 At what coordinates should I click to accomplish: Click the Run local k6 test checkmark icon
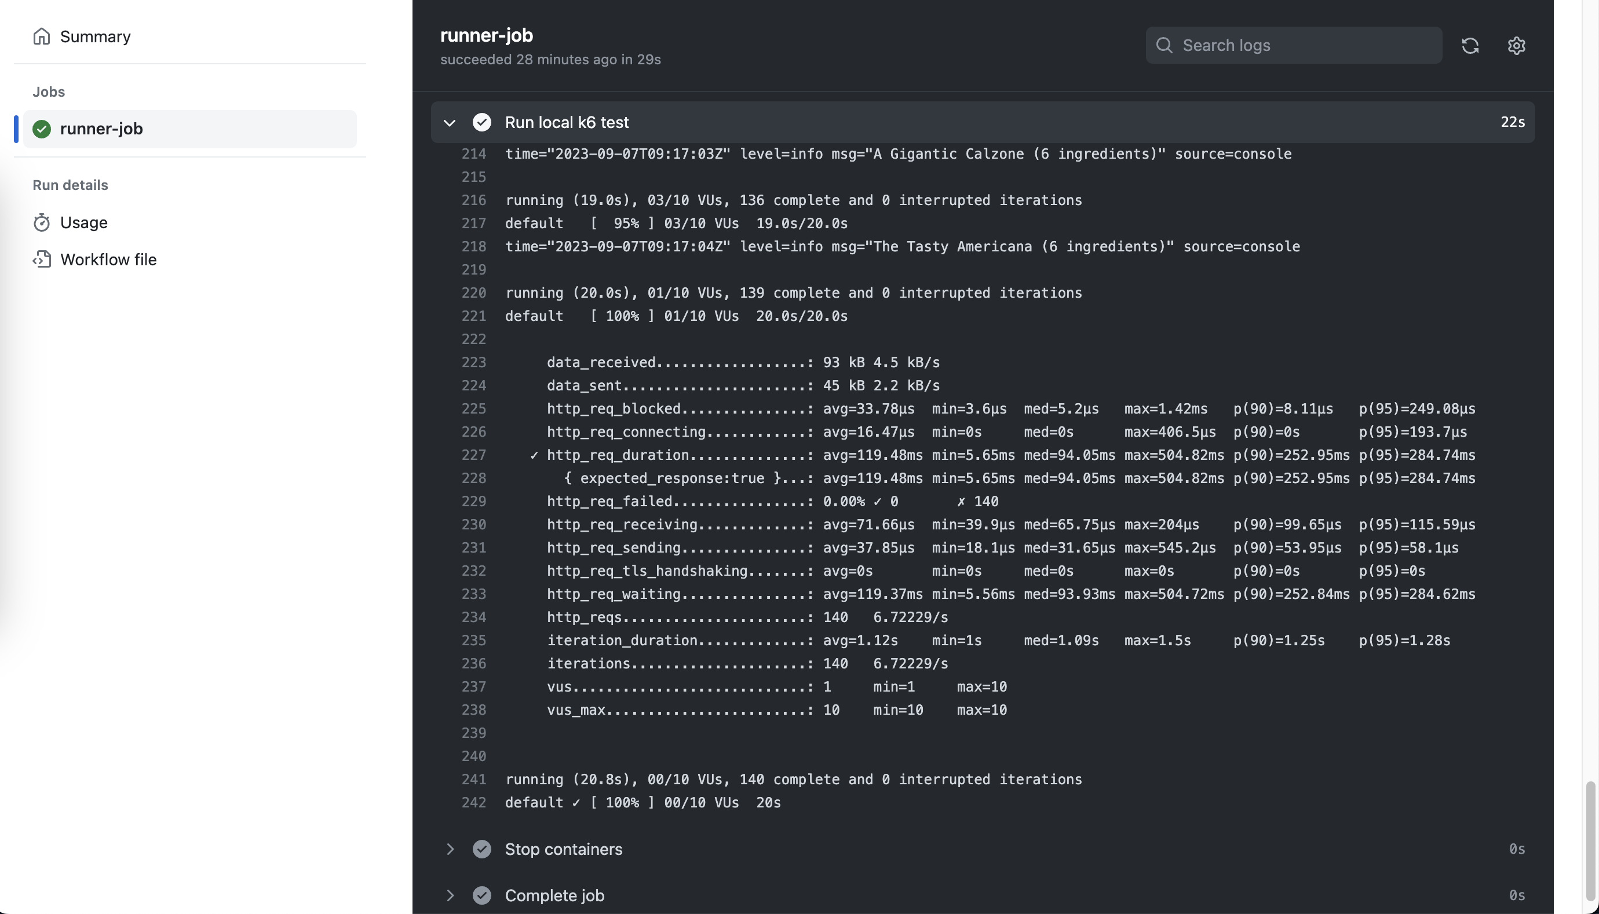point(481,122)
